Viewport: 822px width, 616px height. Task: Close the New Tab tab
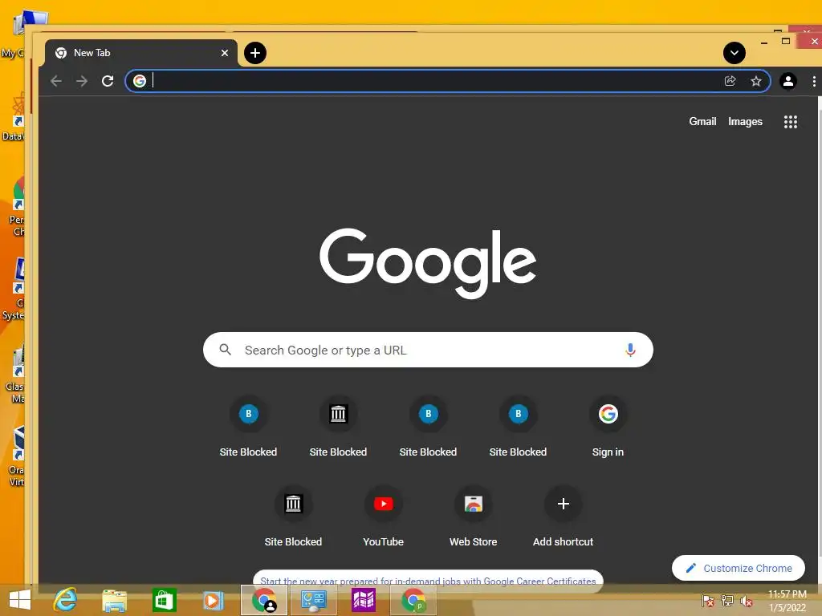tap(225, 53)
